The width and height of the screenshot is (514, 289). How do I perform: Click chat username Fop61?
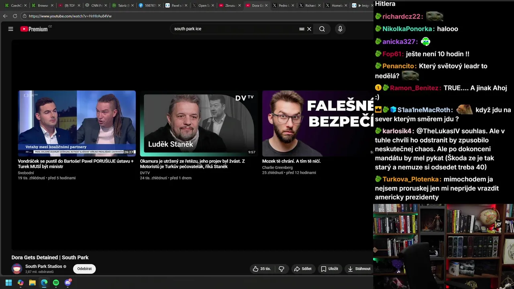[393, 54]
